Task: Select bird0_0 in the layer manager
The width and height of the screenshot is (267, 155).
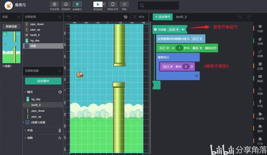Action: 35,35
